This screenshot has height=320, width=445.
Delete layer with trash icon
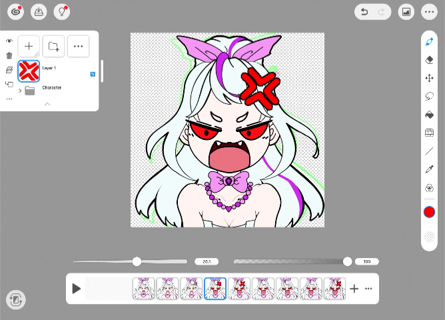pyautogui.click(x=9, y=55)
